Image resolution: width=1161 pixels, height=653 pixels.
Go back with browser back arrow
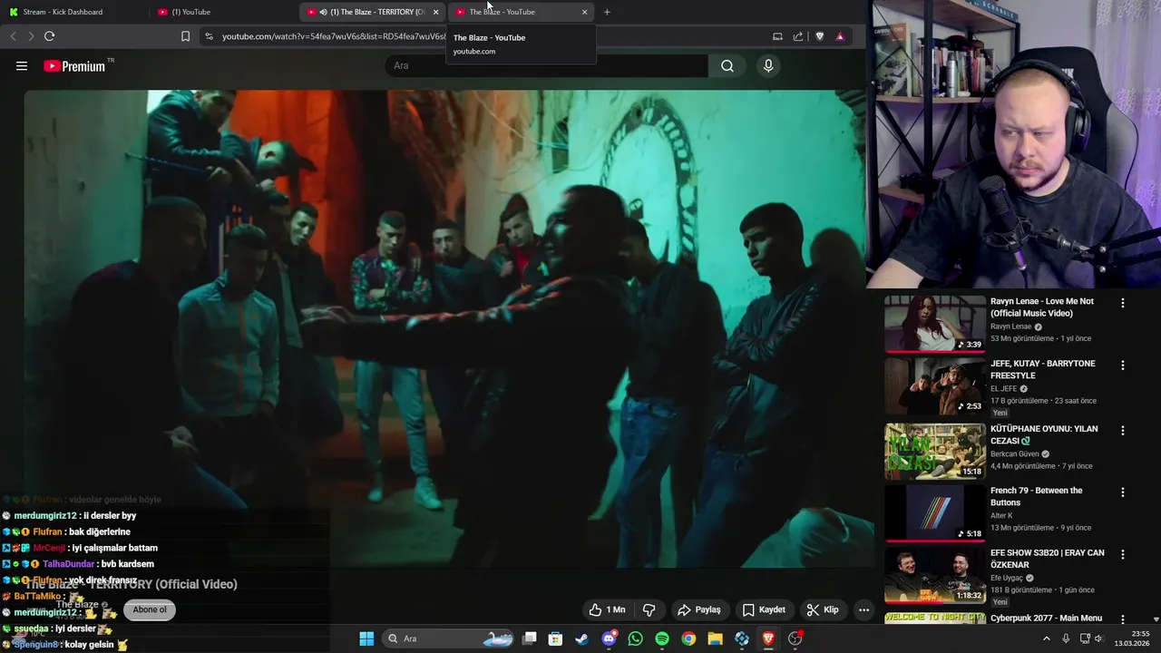pos(13,36)
